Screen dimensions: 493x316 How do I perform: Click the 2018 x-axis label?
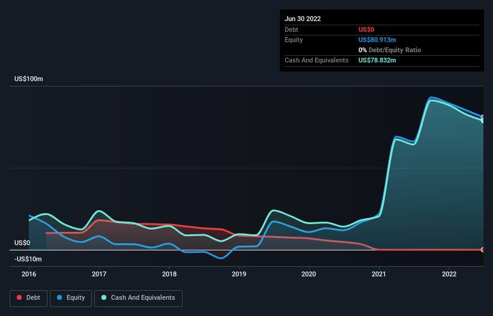pyautogui.click(x=169, y=274)
